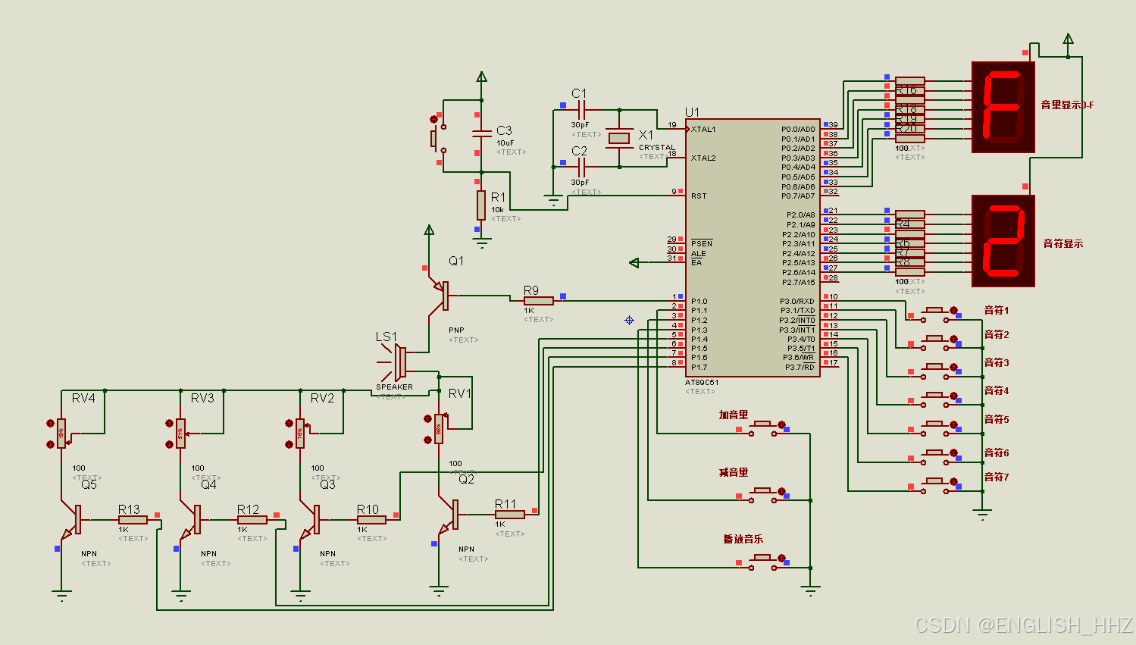Select resistor R9 symbol
Viewport: 1136px width, 645px height.
point(538,301)
